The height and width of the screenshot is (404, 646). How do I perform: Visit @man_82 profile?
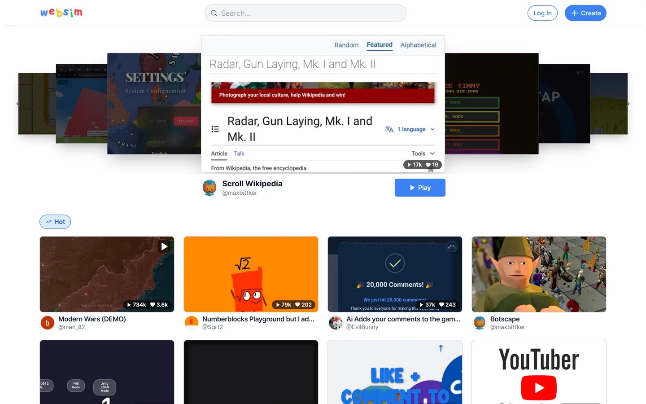[71, 327]
